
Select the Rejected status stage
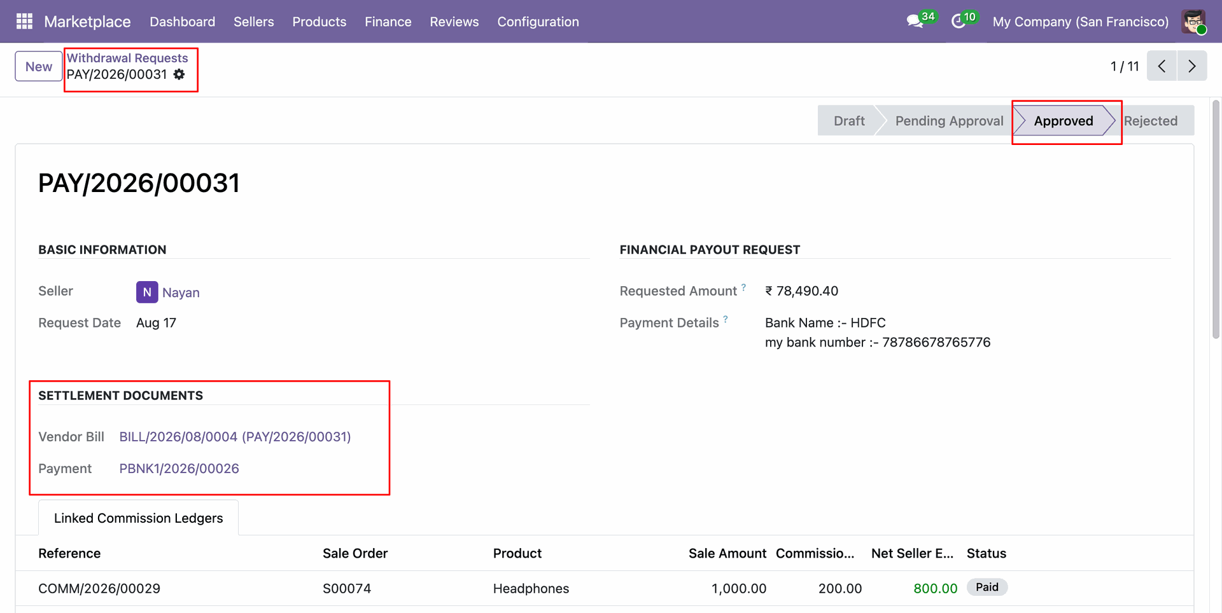[x=1151, y=121]
